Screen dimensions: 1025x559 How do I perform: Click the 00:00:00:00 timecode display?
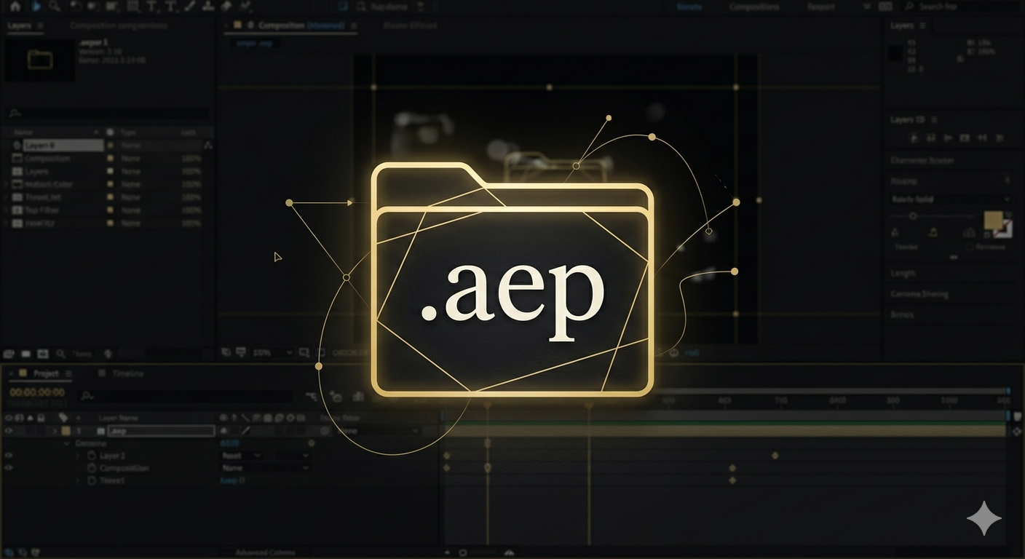coord(36,392)
